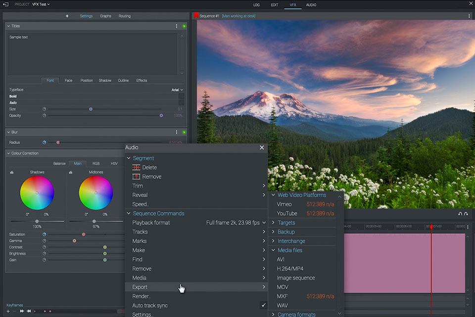The width and height of the screenshot is (475, 317).
Task: Jump to previous keyframe
Action: [22, 311]
